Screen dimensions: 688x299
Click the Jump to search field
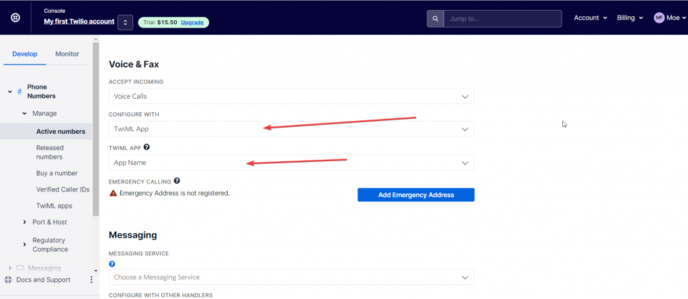click(503, 19)
